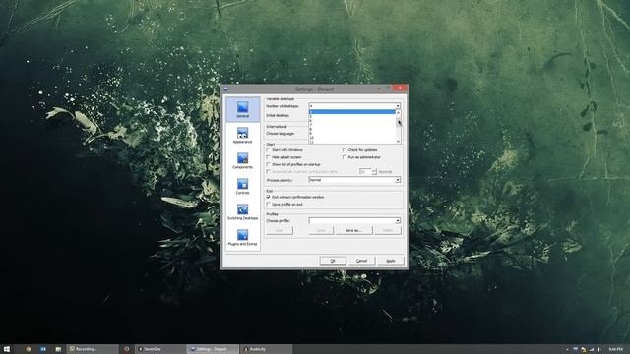This screenshot has width=630, height=354.
Task: Enable Hide splash screen
Action: 283,157
